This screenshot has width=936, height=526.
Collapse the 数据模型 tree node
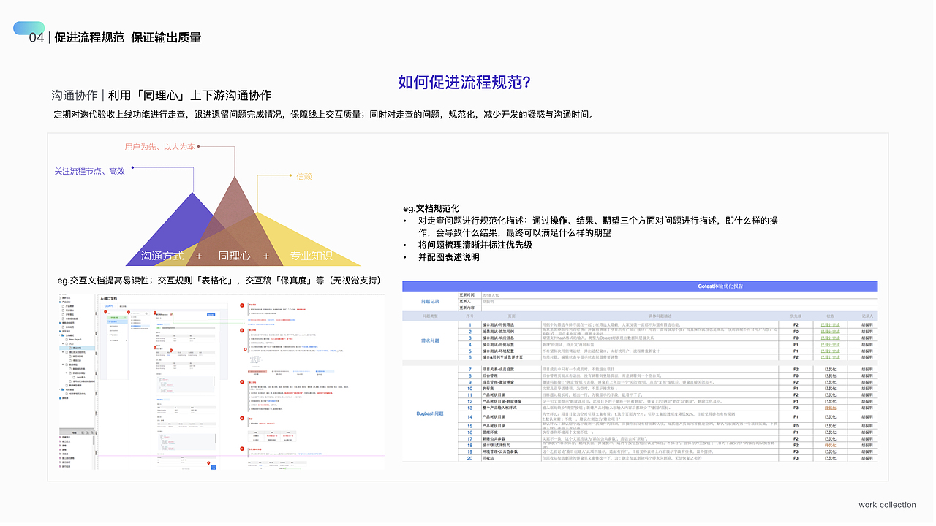click(x=63, y=365)
